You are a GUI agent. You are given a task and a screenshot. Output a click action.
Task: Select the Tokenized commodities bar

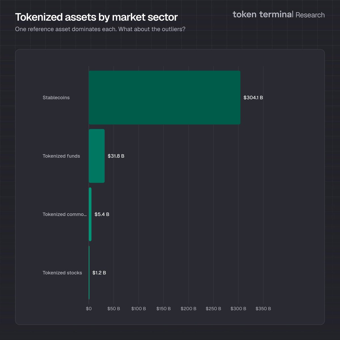pyautogui.click(x=90, y=214)
